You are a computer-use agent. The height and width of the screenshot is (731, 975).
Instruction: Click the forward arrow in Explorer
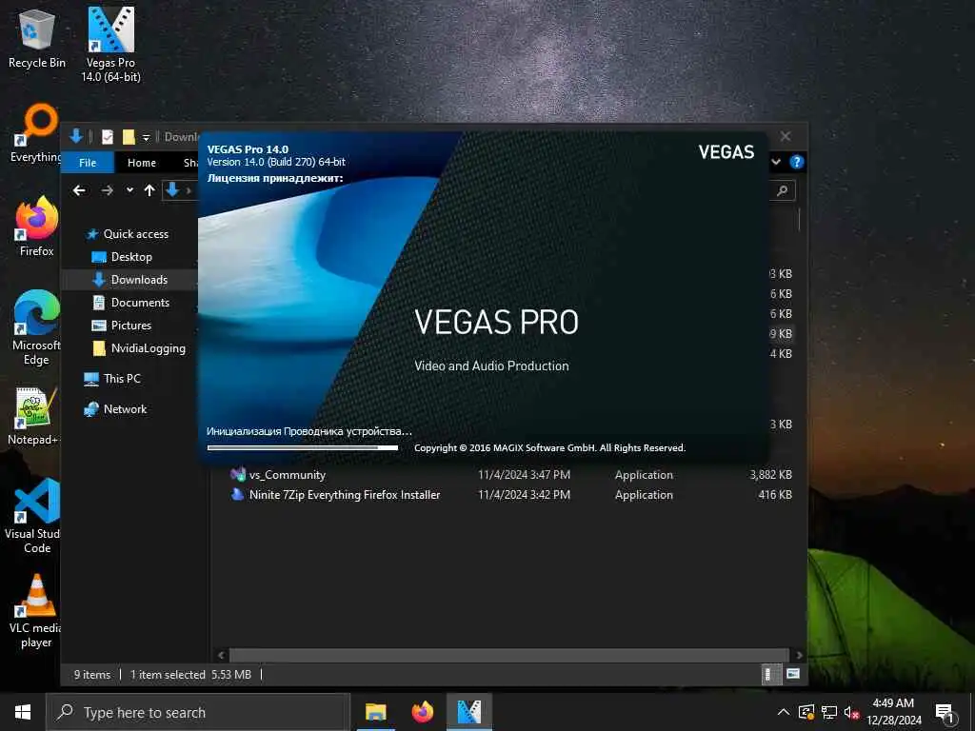click(x=107, y=190)
